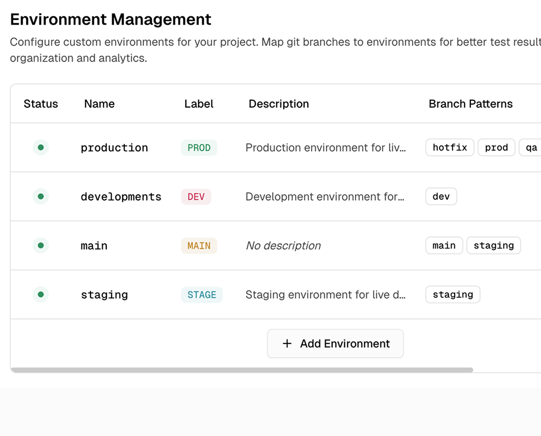Click the Add Environment button

coord(335,344)
